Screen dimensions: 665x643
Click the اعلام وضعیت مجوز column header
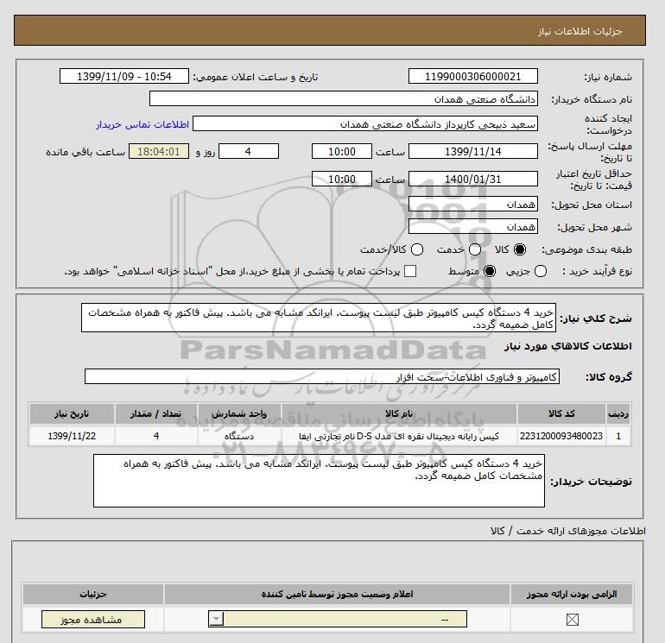337,595
